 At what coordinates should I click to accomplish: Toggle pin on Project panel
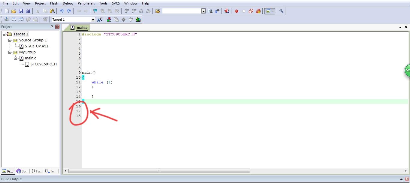pyautogui.click(x=52, y=27)
